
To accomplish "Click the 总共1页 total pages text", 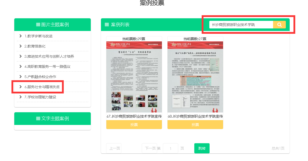I will tap(278, 148).
